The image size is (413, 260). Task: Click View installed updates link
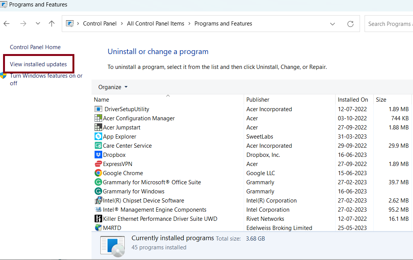[39, 64]
